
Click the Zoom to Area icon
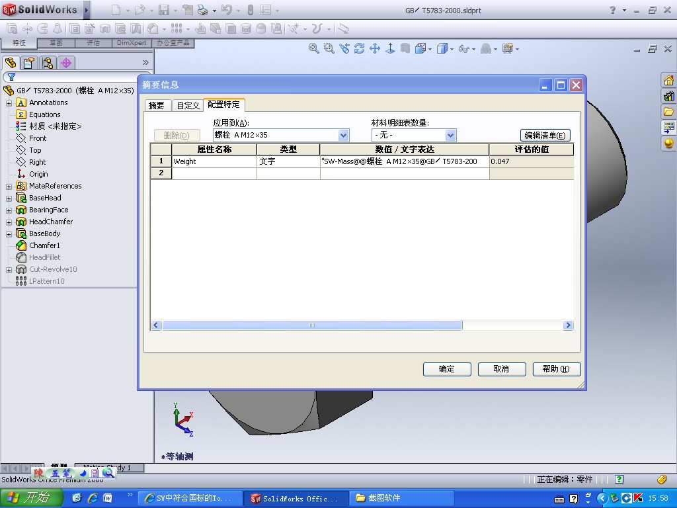coord(329,48)
